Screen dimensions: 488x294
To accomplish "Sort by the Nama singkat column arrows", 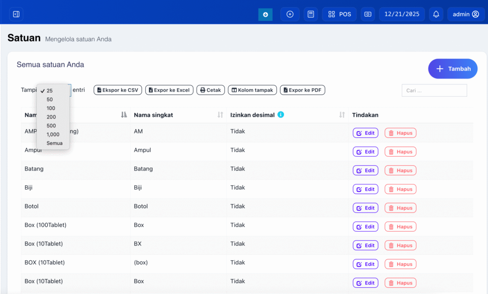I will [220, 115].
